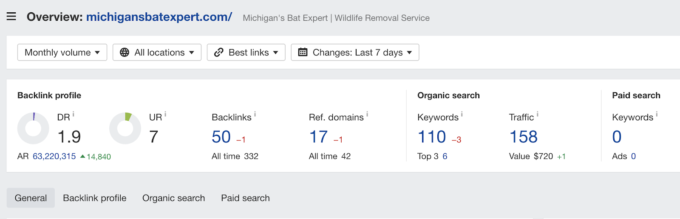
Task: Click the Organic search section heading
Action: (x=448, y=95)
